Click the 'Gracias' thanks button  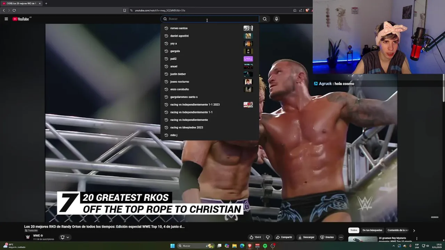327,237
